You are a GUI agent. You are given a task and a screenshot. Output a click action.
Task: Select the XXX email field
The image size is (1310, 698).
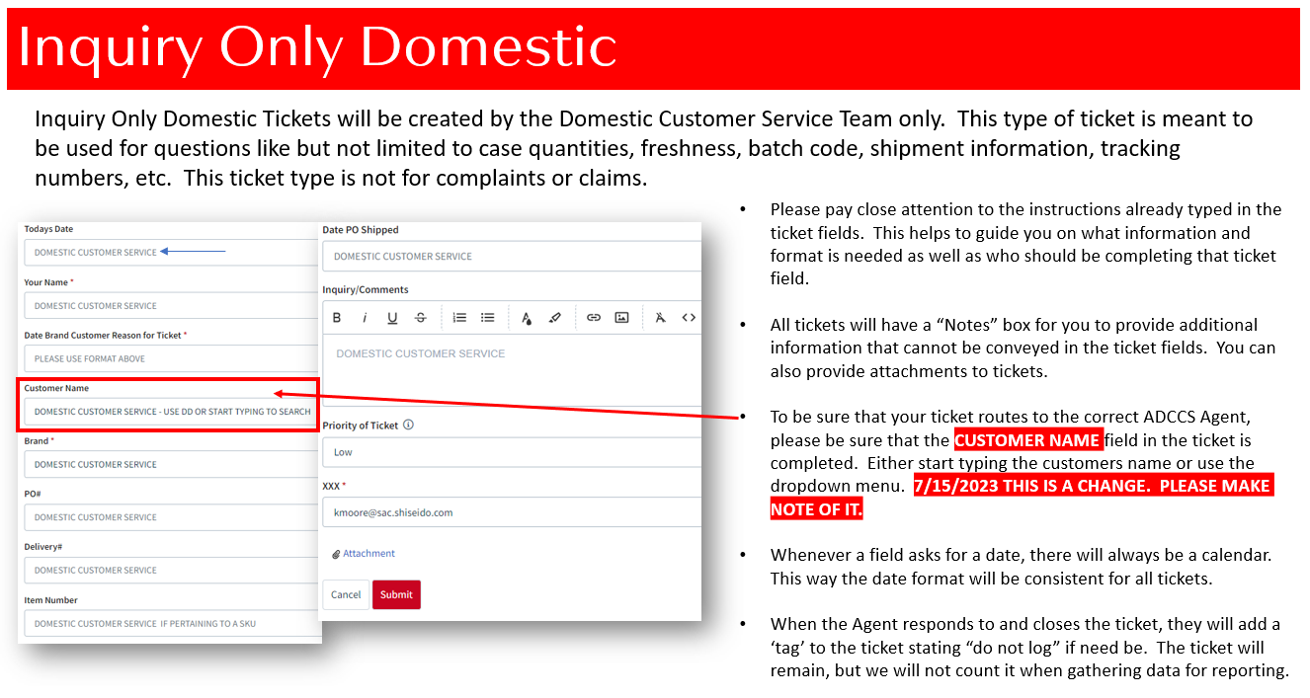coord(512,512)
